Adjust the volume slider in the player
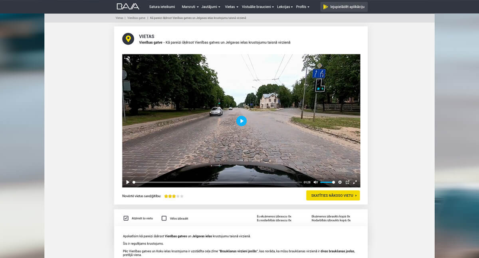479x258 pixels. tap(327, 182)
